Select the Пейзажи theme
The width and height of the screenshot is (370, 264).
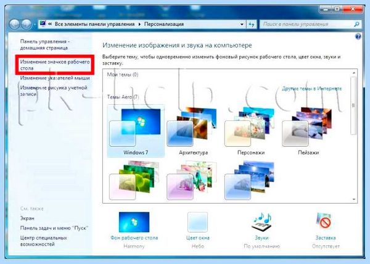(308, 131)
